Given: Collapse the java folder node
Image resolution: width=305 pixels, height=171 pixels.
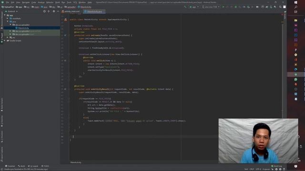Looking at the screenshot, I should click(8, 21).
